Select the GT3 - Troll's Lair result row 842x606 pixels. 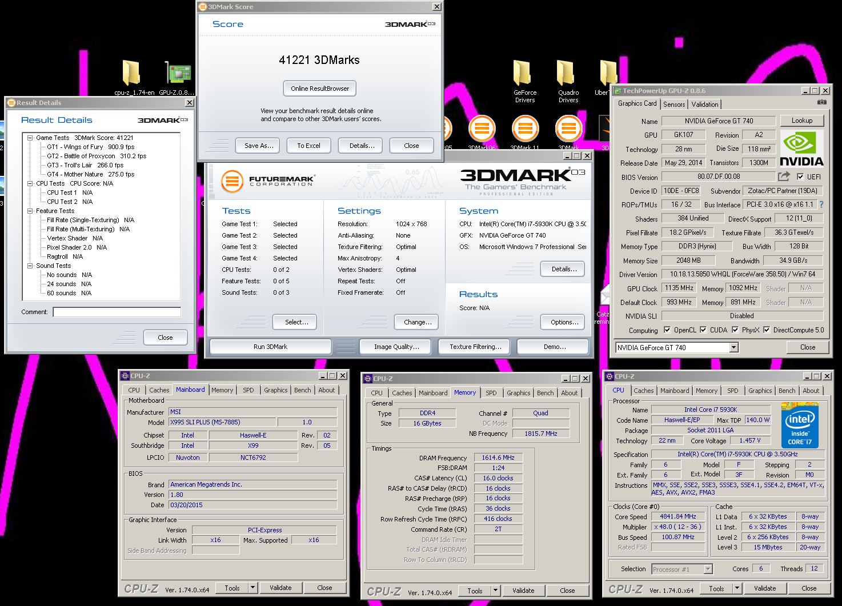85,165
